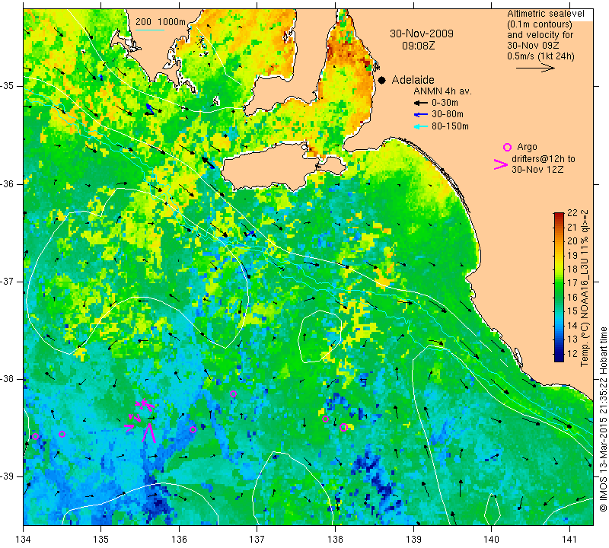Click the longitude 134 axis label
Screen dimensions: 609x548
click(x=24, y=539)
